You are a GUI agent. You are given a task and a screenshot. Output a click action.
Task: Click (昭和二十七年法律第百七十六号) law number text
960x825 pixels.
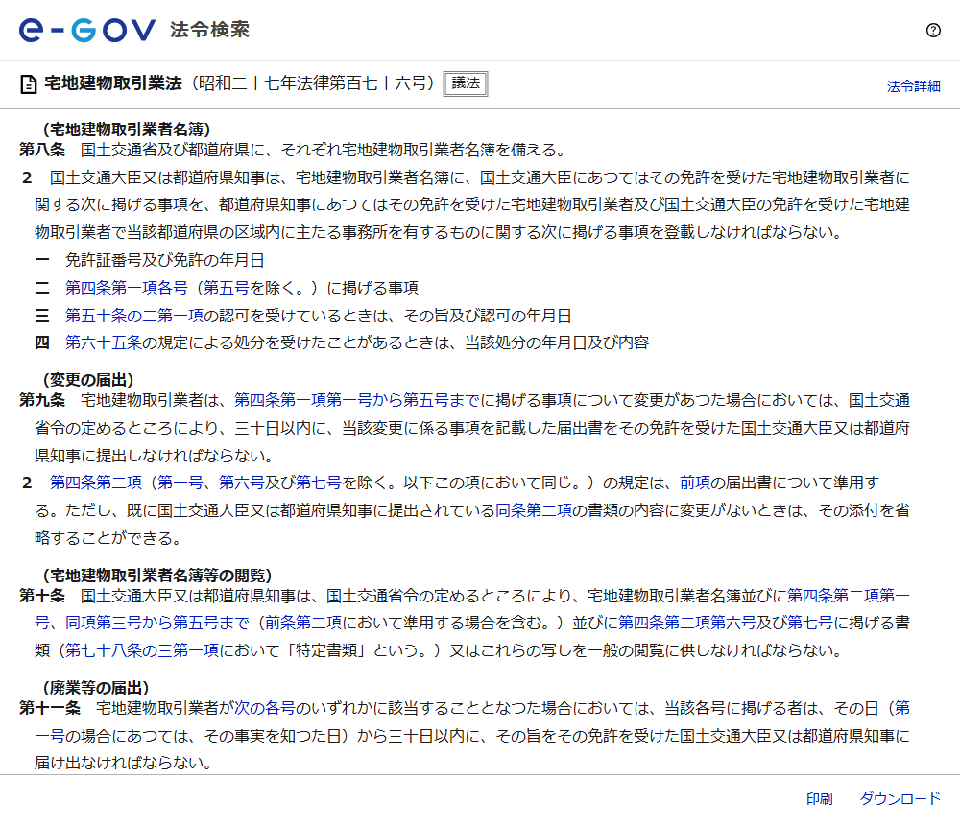coord(312,83)
